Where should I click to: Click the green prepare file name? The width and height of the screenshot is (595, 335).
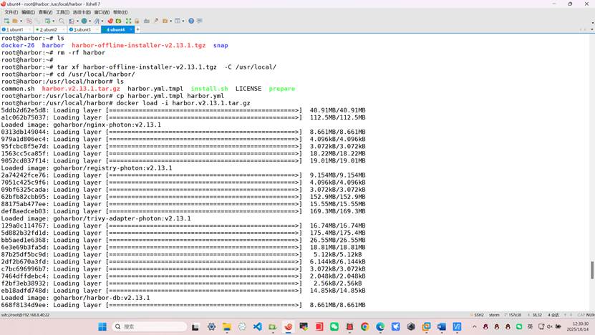pyautogui.click(x=282, y=88)
